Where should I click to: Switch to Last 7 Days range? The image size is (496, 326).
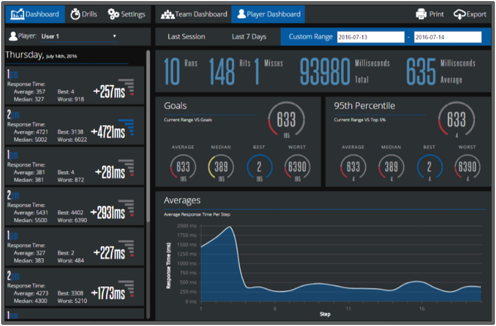[249, 36]
